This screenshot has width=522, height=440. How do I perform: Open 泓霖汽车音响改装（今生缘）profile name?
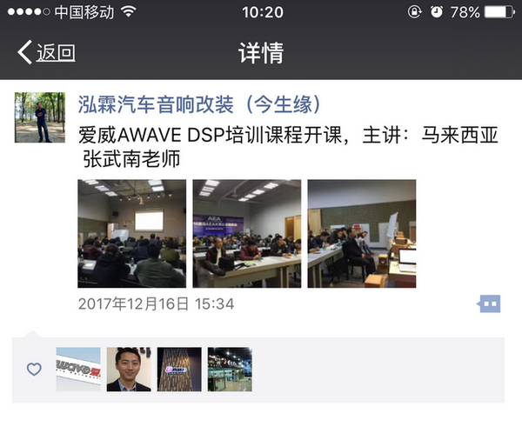point(199,104)
